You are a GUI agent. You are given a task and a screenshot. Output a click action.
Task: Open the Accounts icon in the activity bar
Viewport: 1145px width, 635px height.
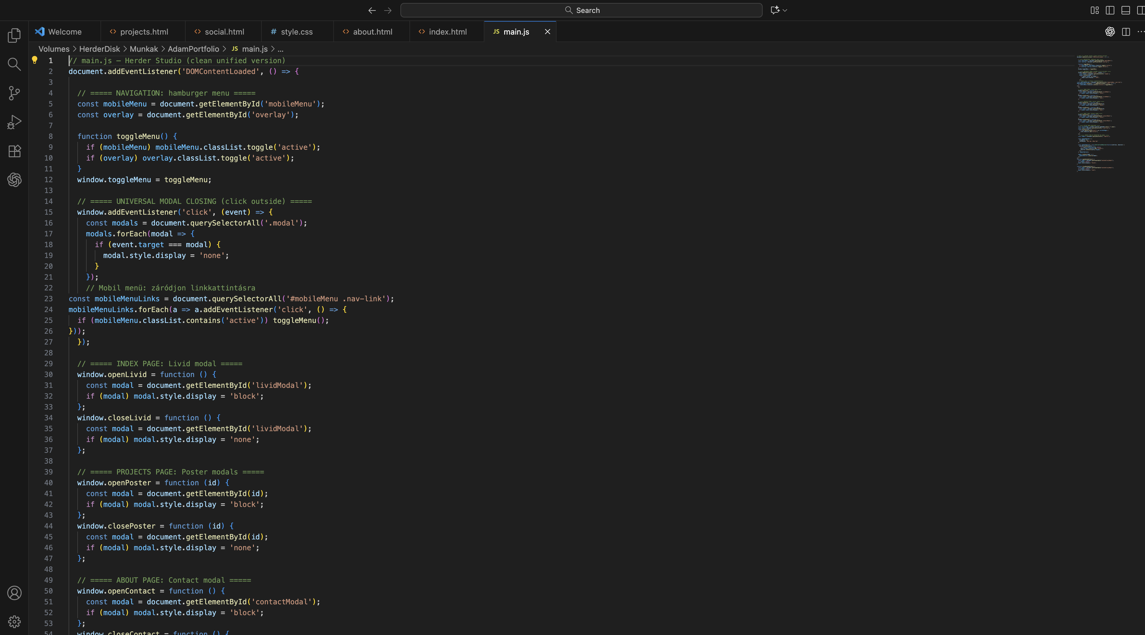(14, 593)
